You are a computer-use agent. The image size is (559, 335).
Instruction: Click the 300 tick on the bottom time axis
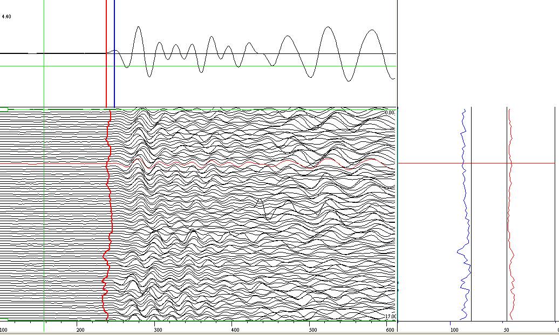click(x=157, y=330)
